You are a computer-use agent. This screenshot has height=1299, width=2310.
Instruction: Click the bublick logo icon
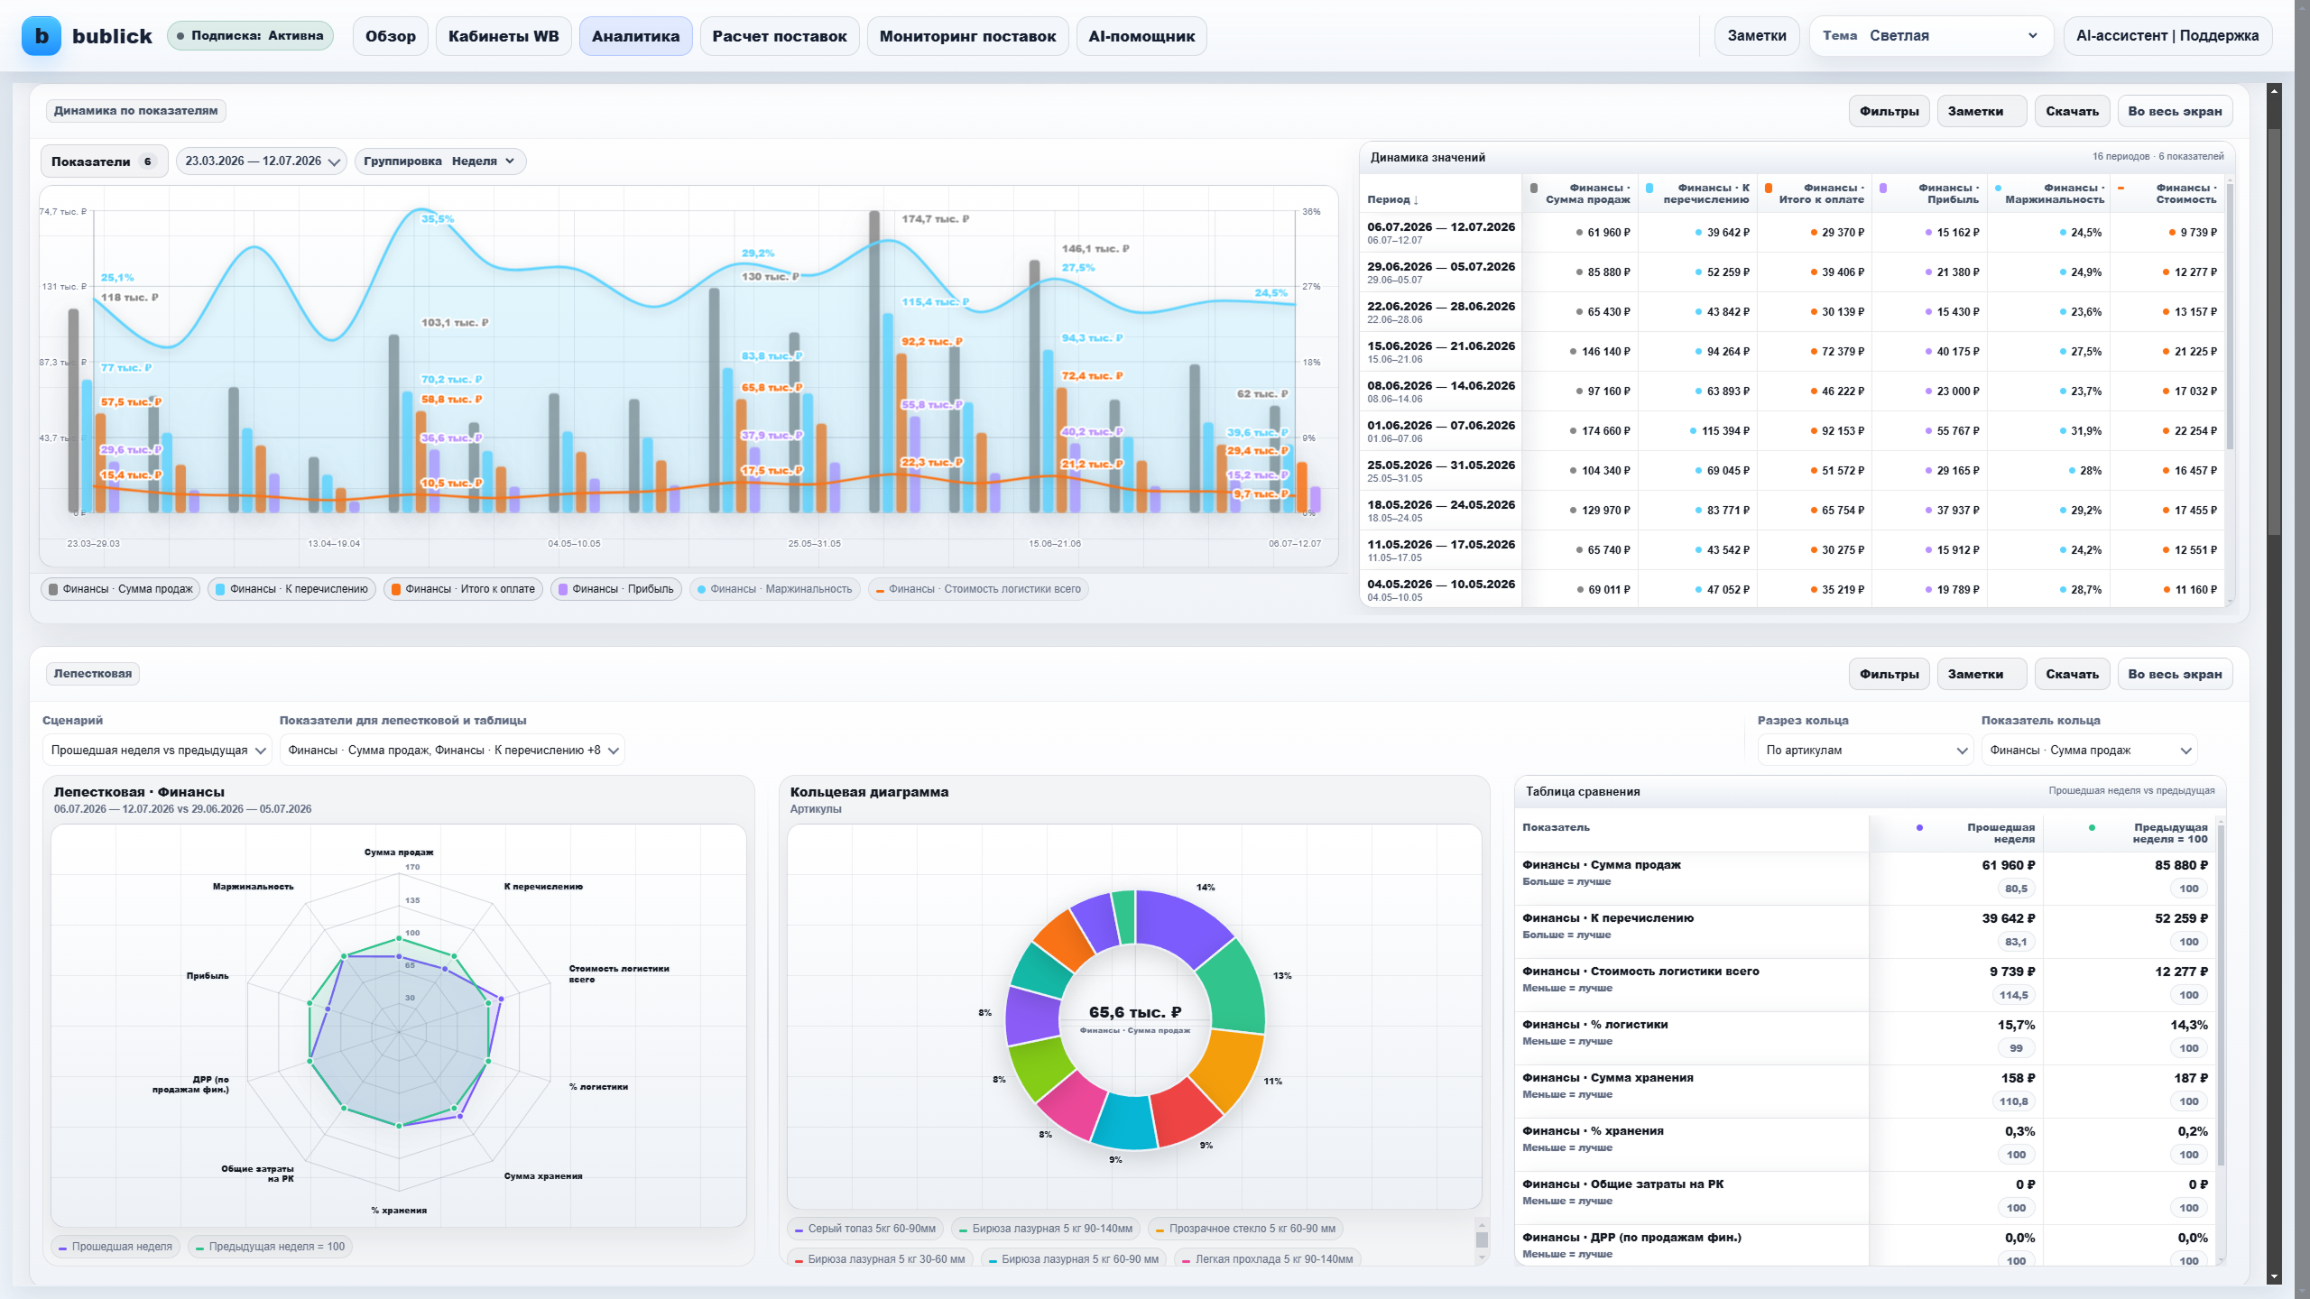coord(42,36)
